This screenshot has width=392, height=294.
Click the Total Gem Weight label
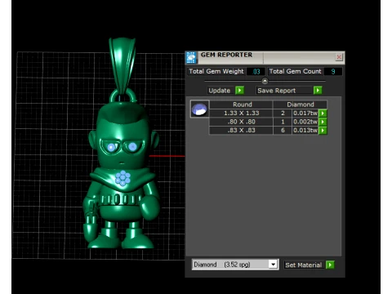(216, 71)
